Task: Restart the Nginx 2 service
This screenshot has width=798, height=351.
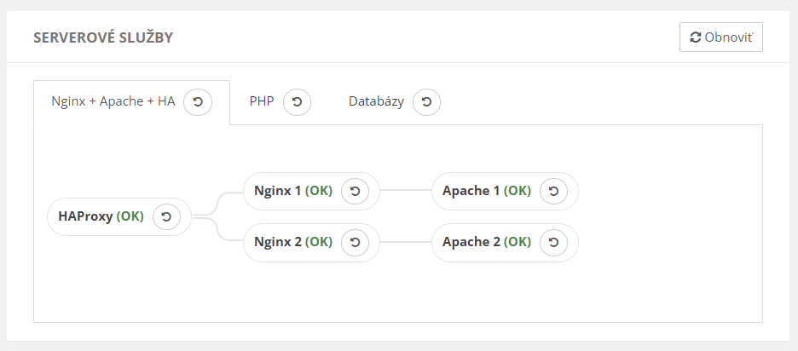Action: pos(355,242)
